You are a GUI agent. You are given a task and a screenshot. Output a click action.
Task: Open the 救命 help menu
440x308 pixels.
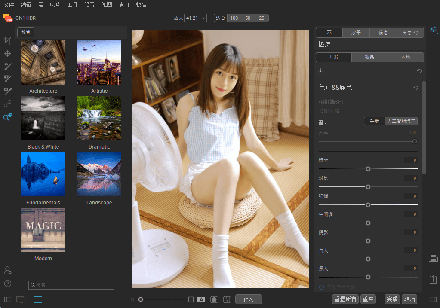[x=141, y=5]
